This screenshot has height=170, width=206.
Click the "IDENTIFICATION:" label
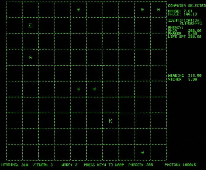coord(185,20)
